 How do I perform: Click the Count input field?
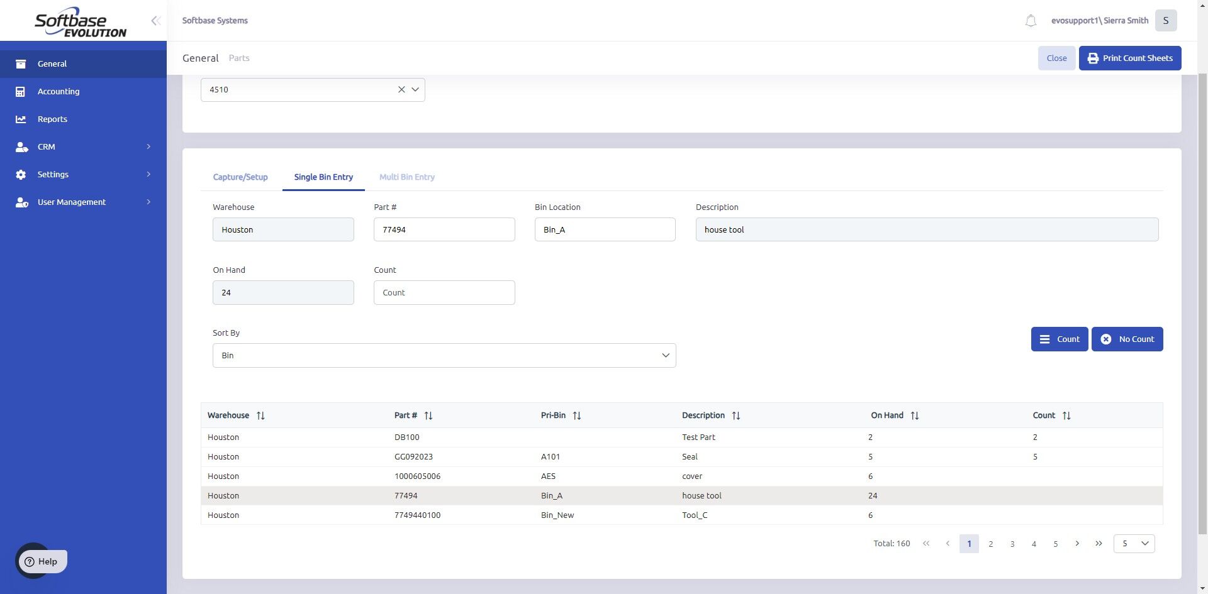[x=444, y=293]
